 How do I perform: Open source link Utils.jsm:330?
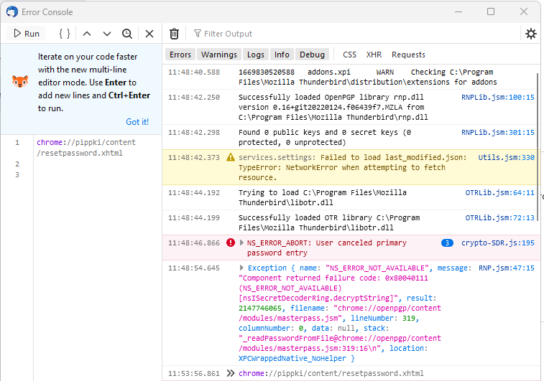[x=506, y=157]
